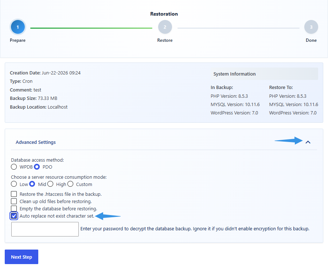Focus the database decryption password field
Screen dimensions: 328x267
coord(45,229)
